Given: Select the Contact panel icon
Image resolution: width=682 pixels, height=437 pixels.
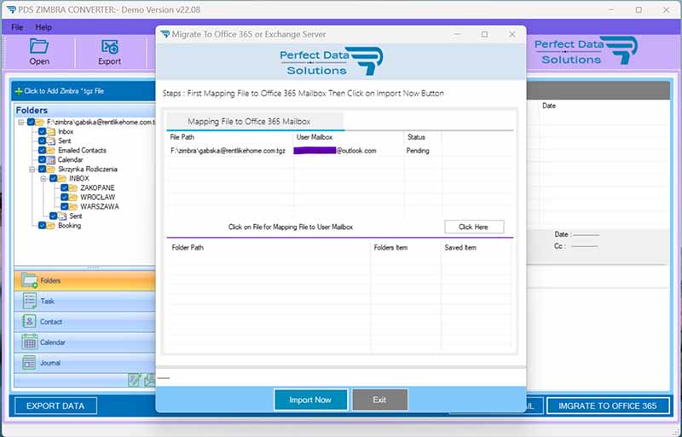Looking at the screenshot, I should (x=29, y=322).
